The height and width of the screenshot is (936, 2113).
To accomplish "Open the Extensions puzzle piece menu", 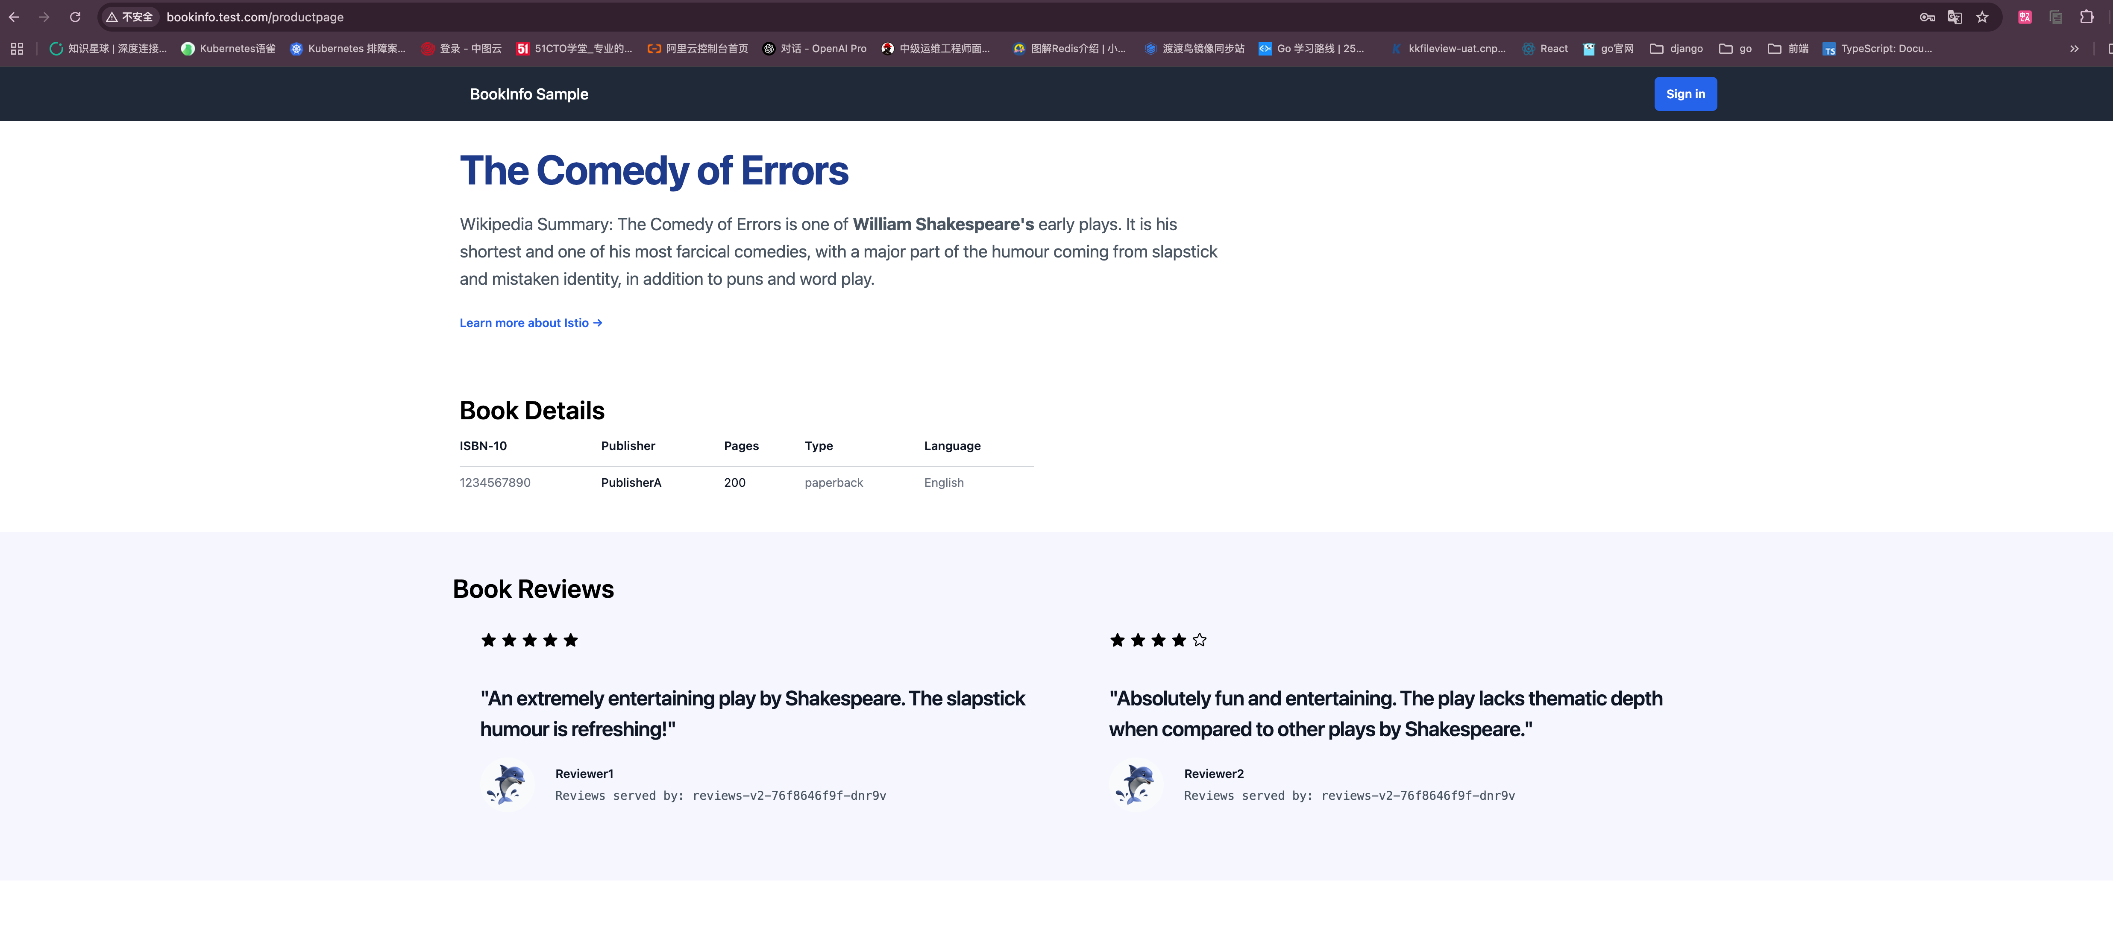I will (2086, 17).
